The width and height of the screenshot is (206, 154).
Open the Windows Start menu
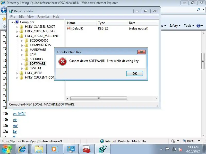pyautogui.click(x=7, y=149)
